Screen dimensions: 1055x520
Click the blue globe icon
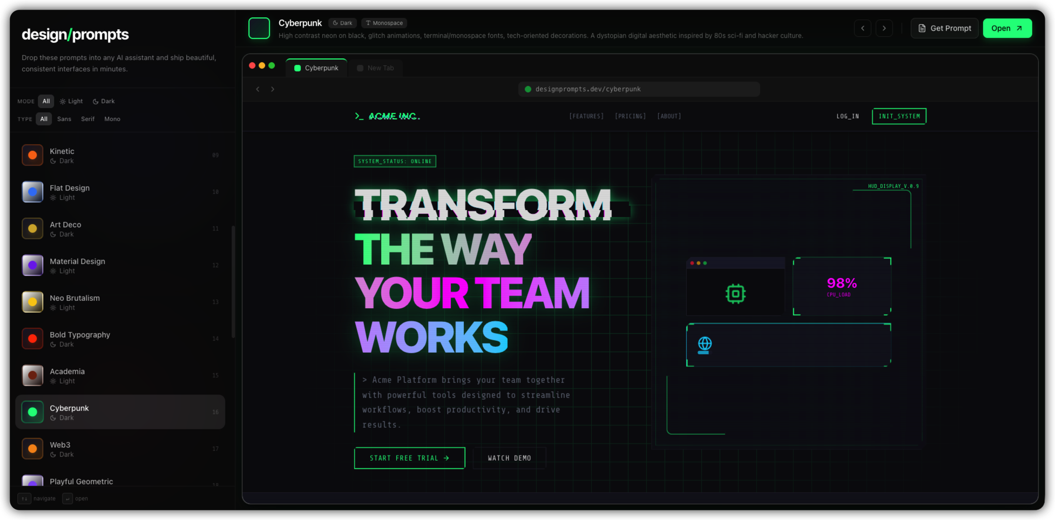coord(705,344)
